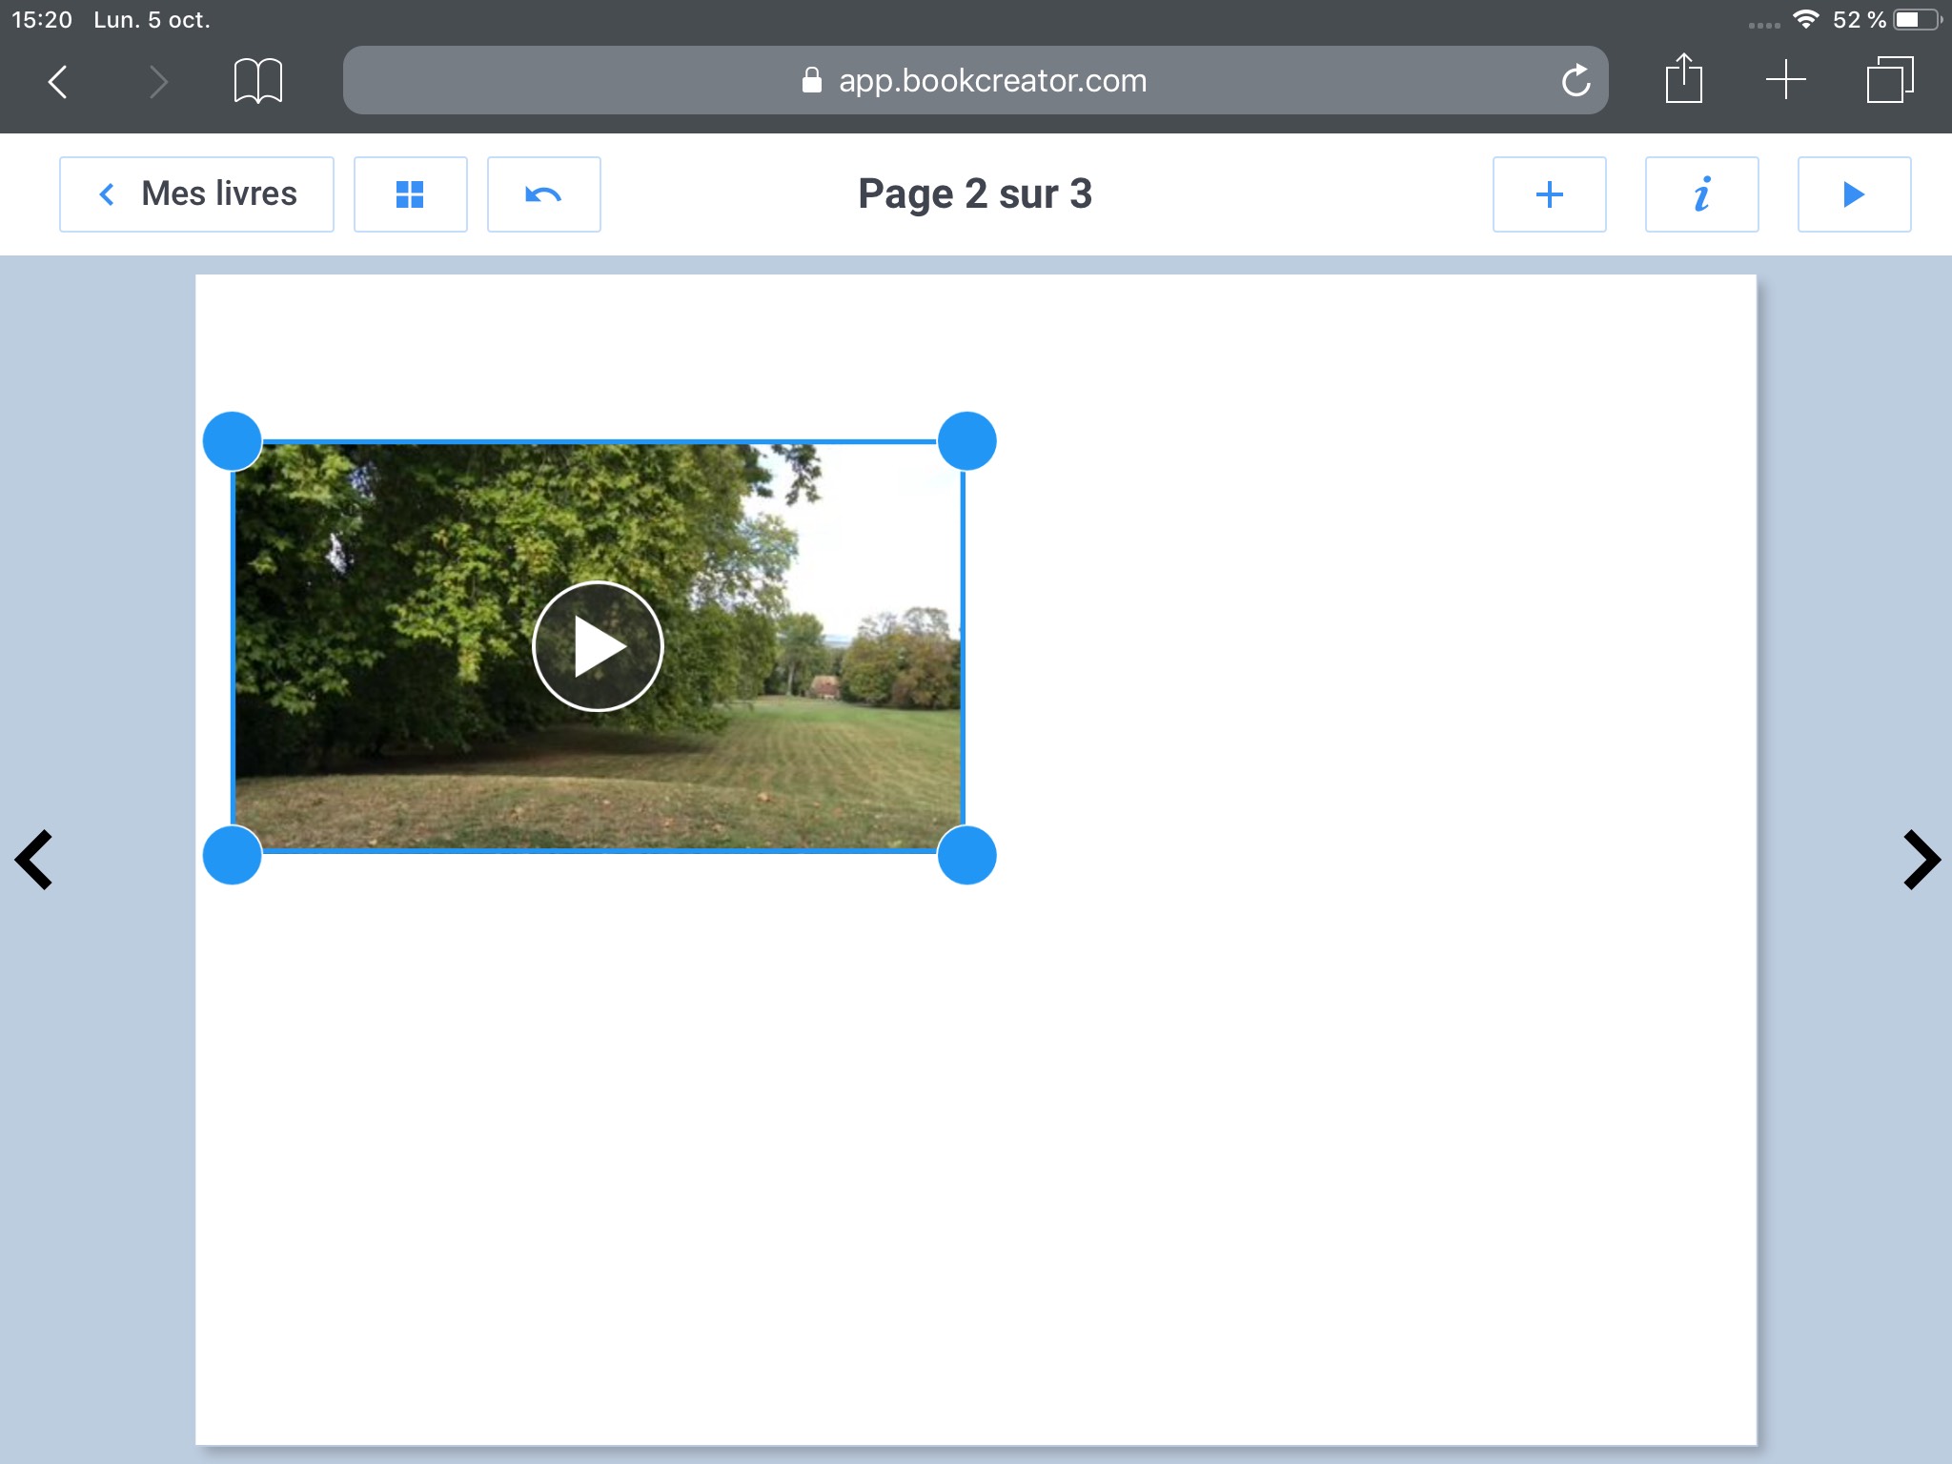Viewport: 1952px width, 1464px height.
Task: Navigate back in Safari history
Action: pyautogui.click(x=58, y=81)
